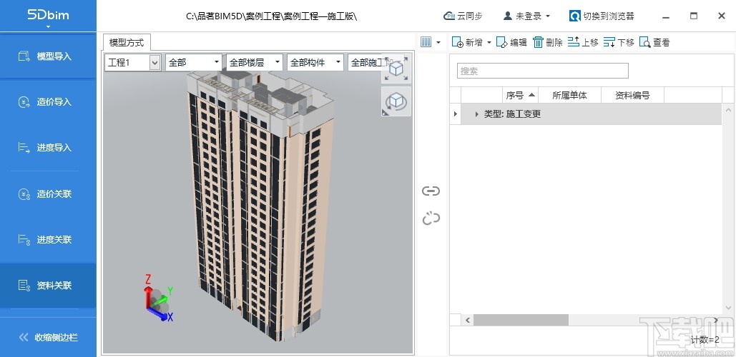
Task: Open the 未登录 account dropdown
Action: (x=526, y=16)
